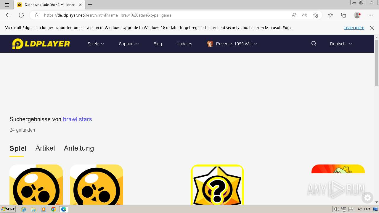Screen dimensions: 379x213
Task: Switch to the Artikel tab
Action: [x=45, y=148]
